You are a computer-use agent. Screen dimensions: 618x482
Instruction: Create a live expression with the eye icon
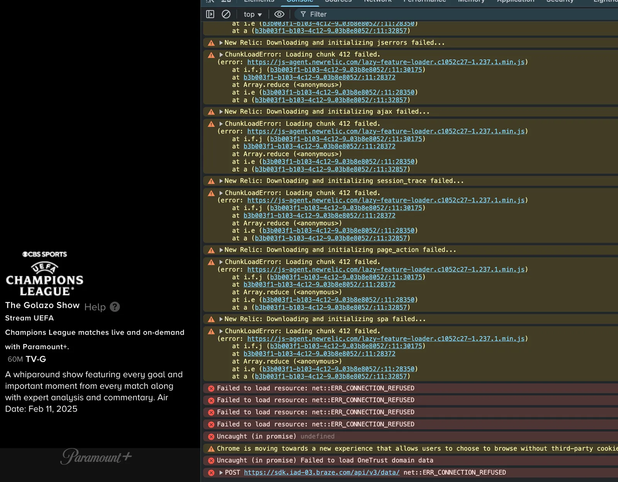tap(279, 14)
